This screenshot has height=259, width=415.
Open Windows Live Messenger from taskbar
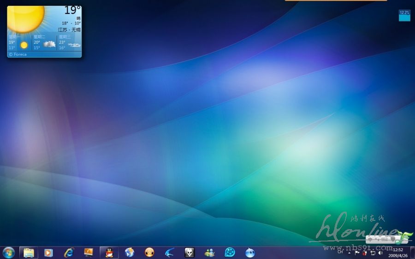(x=210, y=252)
